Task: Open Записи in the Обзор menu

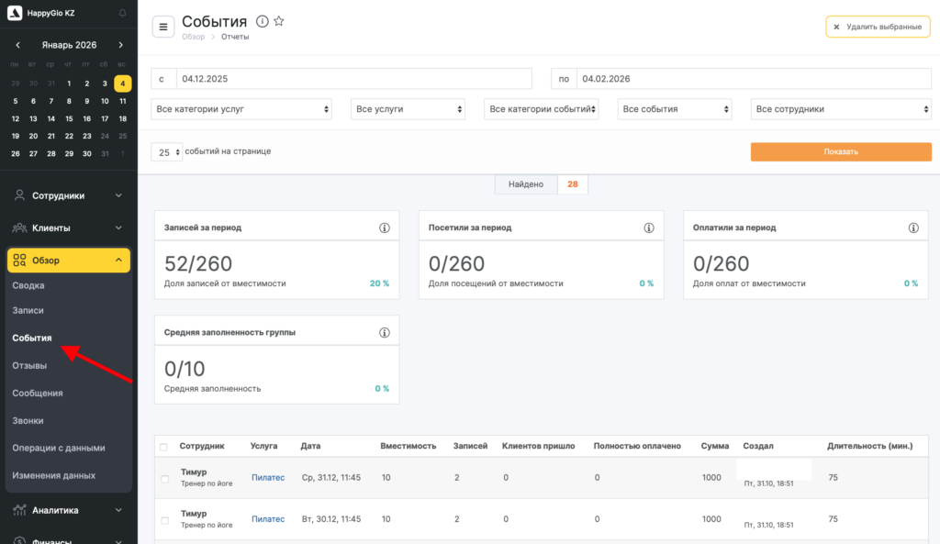Action: point(28,311)
